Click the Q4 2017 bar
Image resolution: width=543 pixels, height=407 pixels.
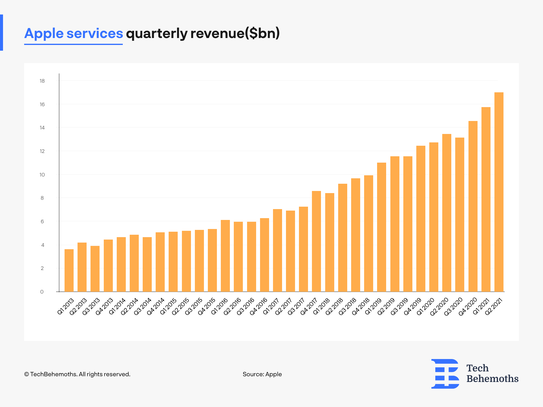tap(316, 241)
